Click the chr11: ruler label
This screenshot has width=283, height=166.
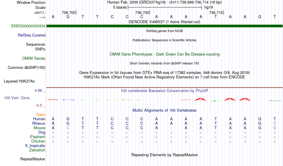[x=40, y=12]
